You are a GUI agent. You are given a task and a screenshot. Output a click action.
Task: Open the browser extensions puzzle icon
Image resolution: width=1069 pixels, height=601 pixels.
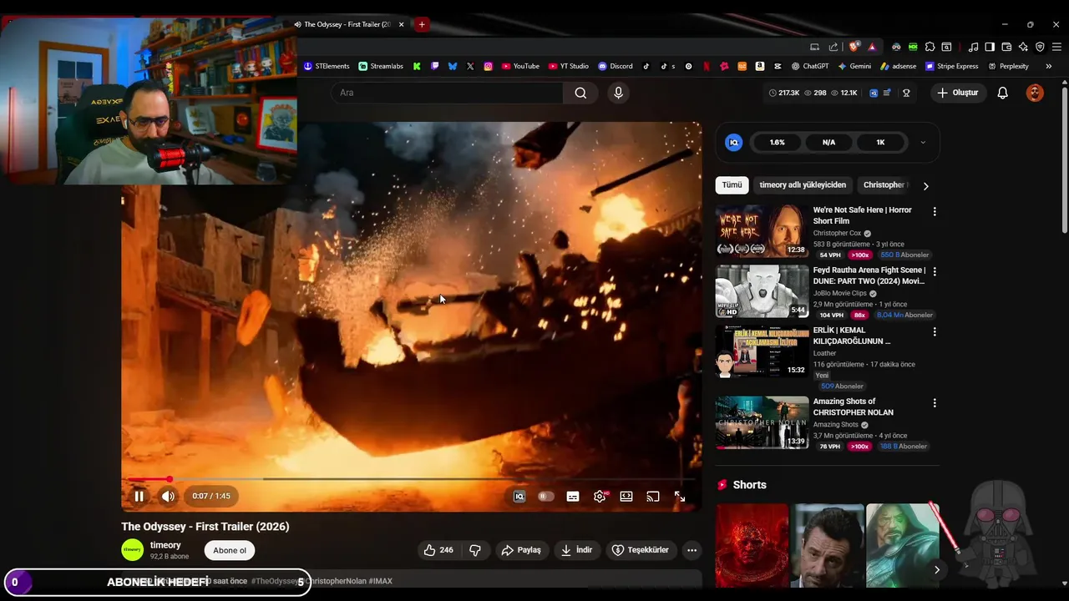(930, 47)
